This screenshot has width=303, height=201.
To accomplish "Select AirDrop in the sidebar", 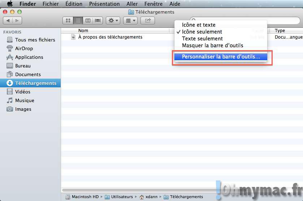I will [24, 48].
